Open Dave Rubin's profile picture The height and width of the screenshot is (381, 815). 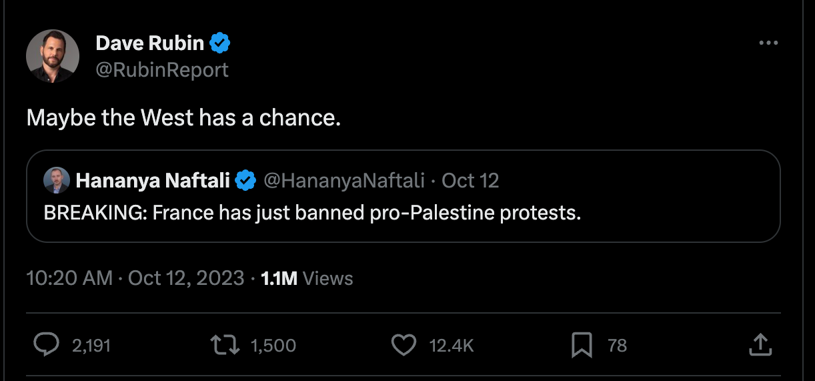click(x=53, y=56)
